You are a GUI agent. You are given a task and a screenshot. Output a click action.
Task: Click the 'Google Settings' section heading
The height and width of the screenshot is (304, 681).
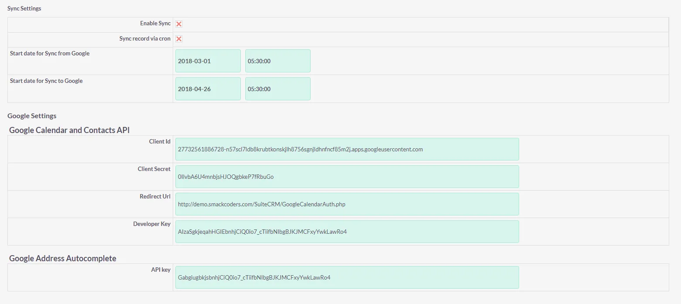(32, 116)
